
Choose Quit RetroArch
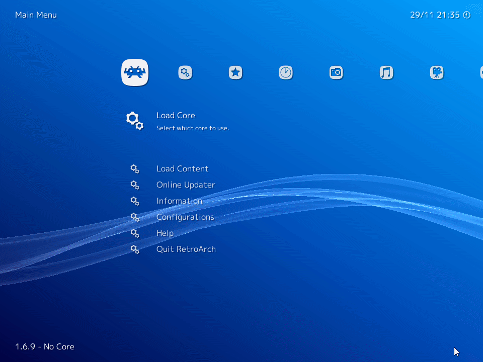[x=186, y=249]
